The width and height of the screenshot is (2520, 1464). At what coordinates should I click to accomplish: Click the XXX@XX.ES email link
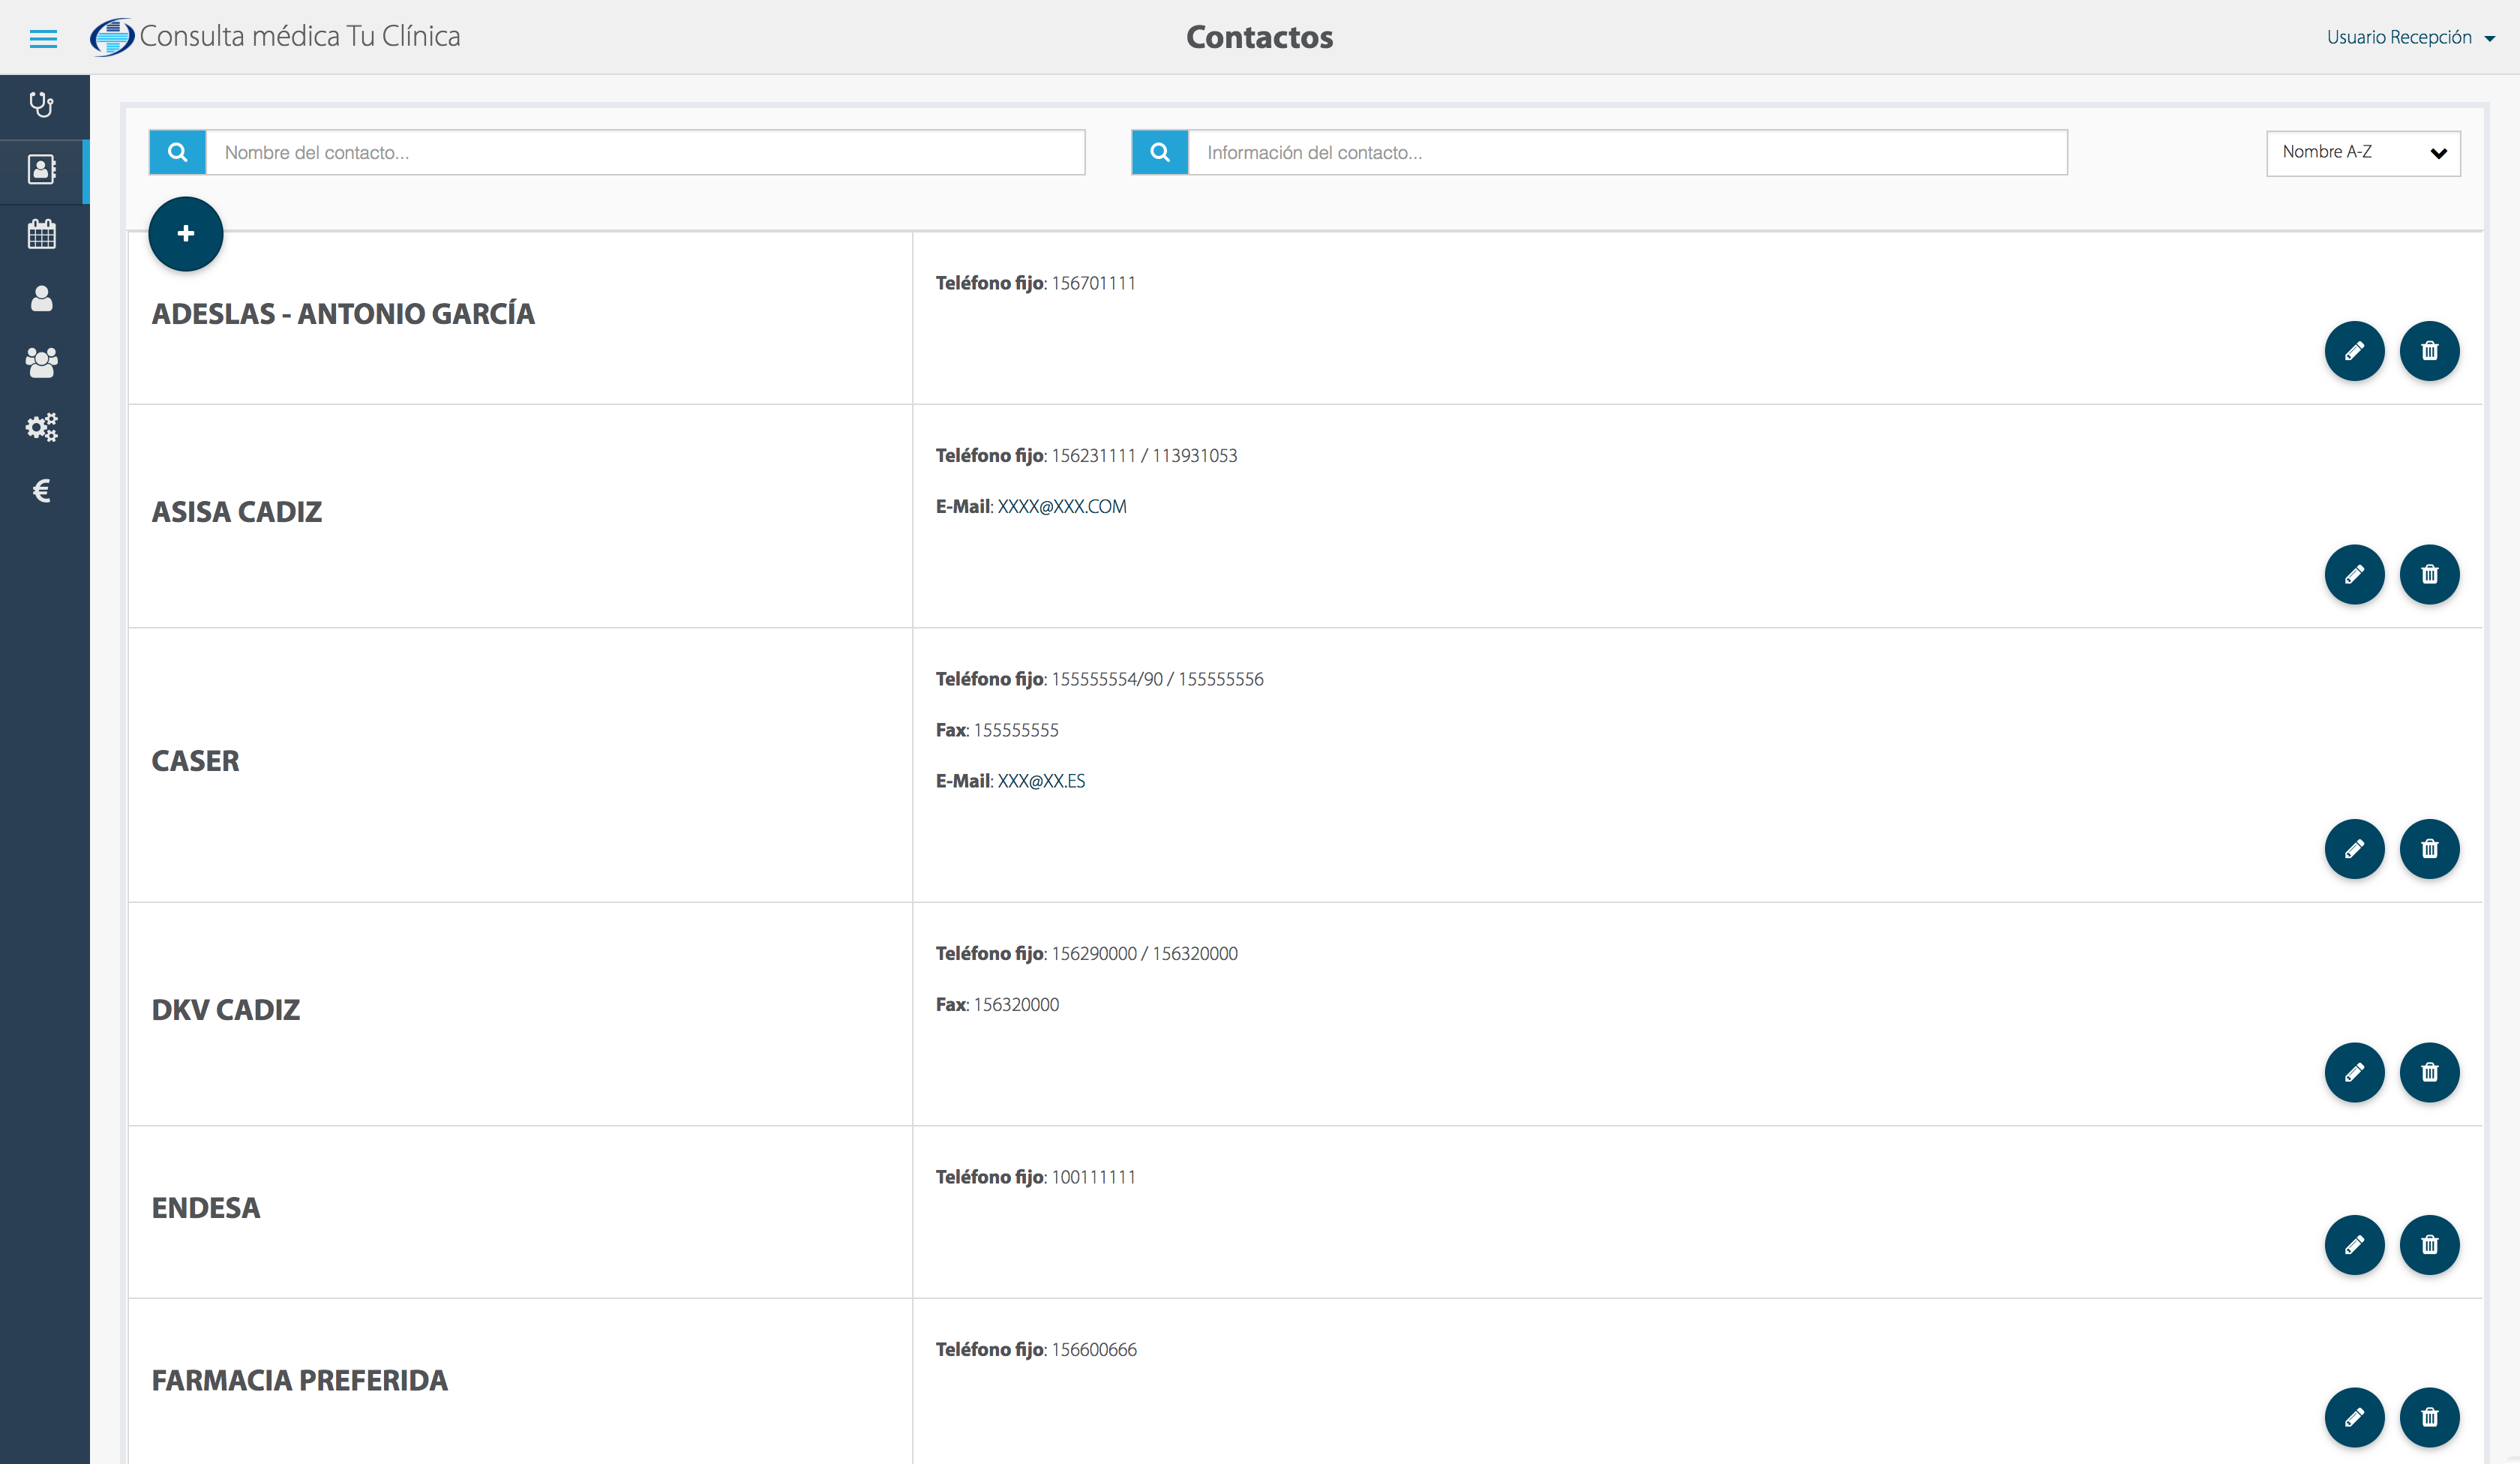pos(1040,781)
